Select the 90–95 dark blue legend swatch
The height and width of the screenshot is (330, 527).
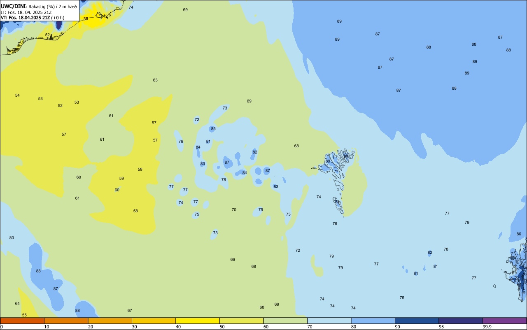pyautogui.click(x=417, y=321)
